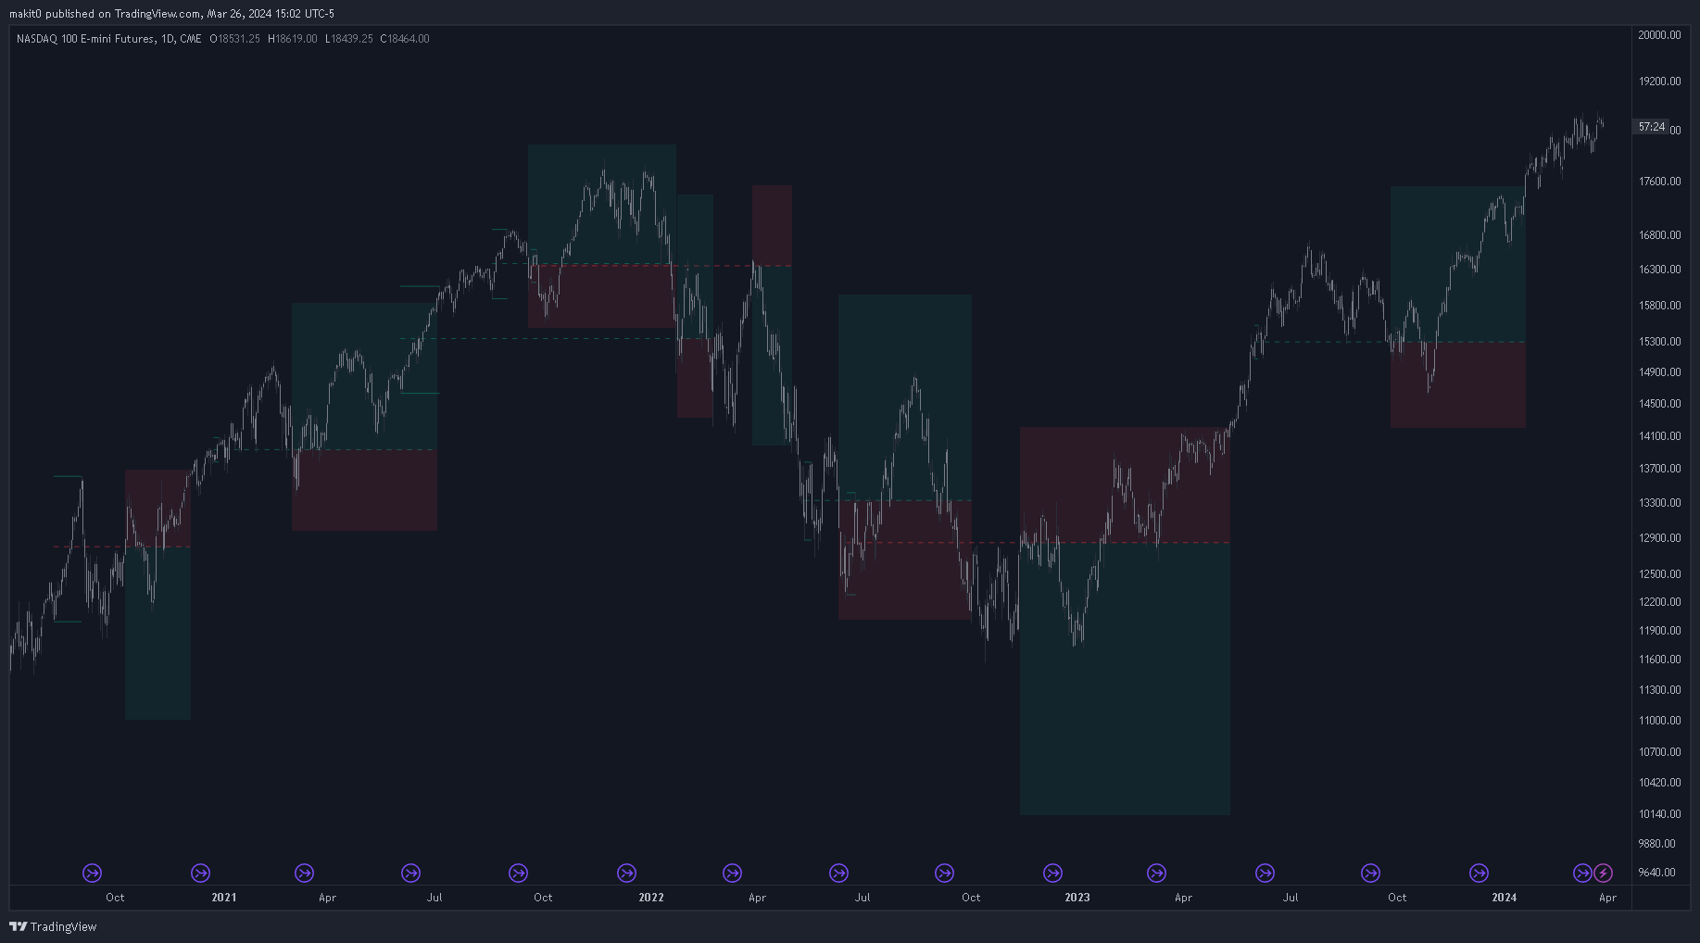Click the pink lightning bolt event icon
Screen dimensions: 1700x943
point(1603,873)
